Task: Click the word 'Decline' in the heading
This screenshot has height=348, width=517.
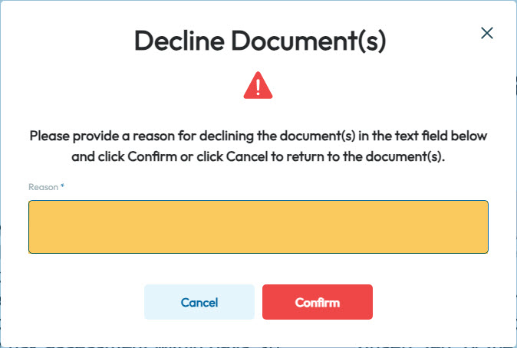Action: [x=179, y=41]
